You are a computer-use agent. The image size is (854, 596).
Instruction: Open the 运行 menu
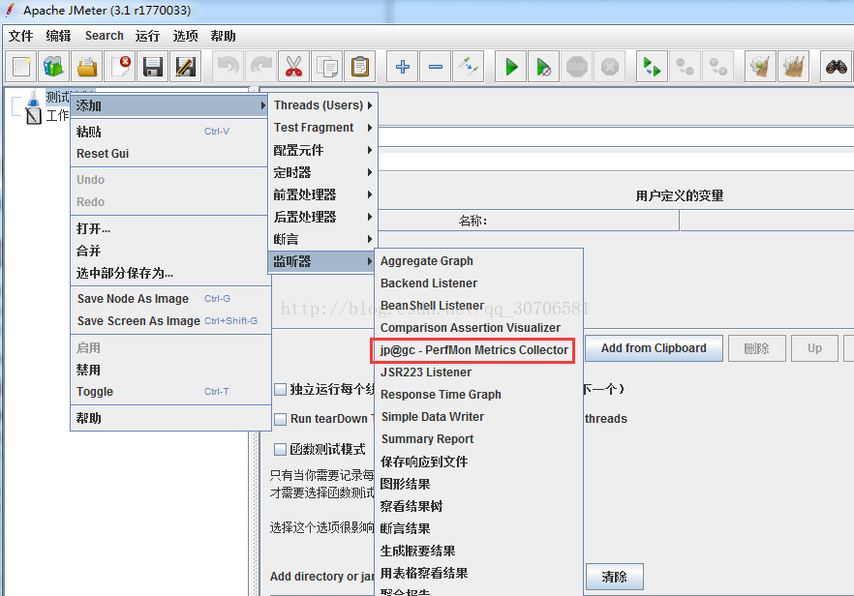(147, 36)
